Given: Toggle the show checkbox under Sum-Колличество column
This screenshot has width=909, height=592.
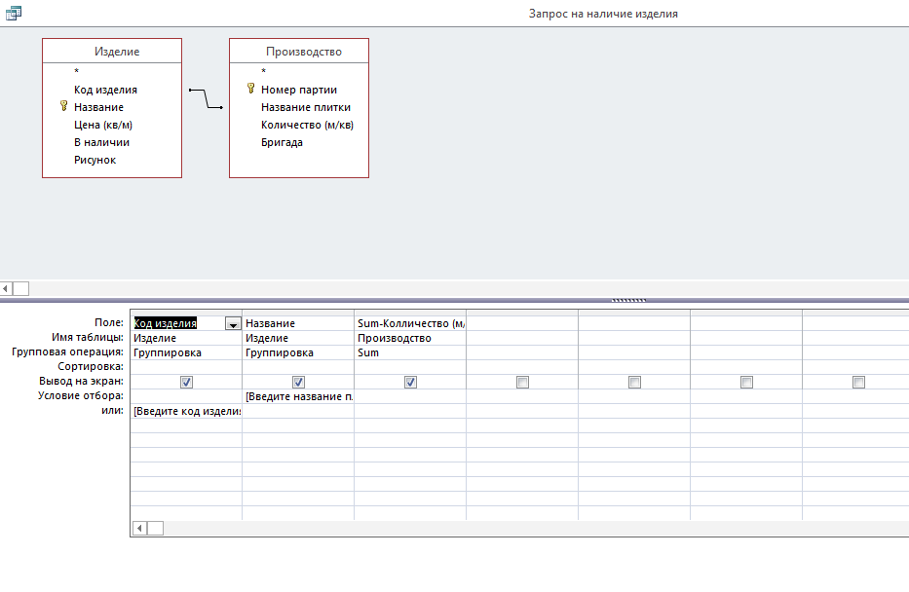Looking at the screenshot, I should coord(410,383).
